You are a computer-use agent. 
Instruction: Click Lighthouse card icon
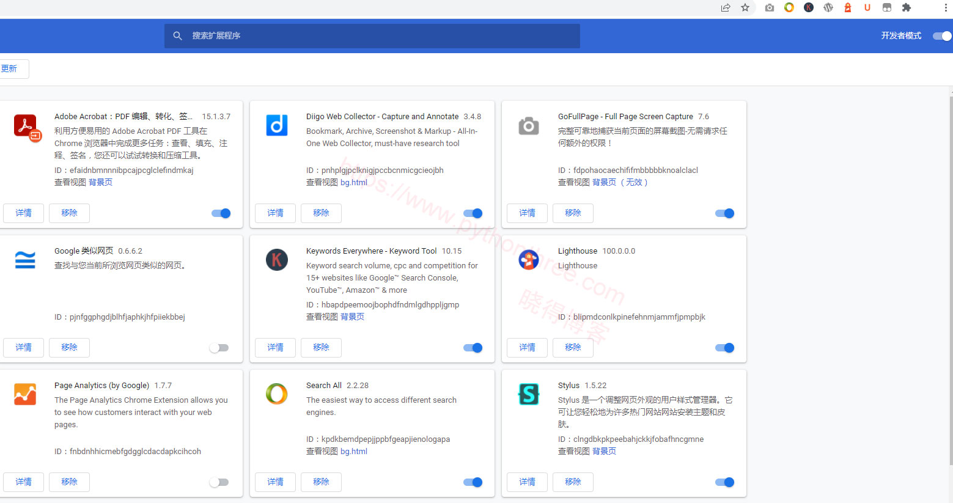click(529, 260)
